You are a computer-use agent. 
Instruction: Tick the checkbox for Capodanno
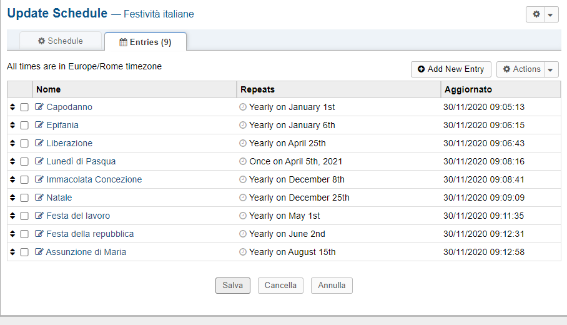click(x=24, y=107)
